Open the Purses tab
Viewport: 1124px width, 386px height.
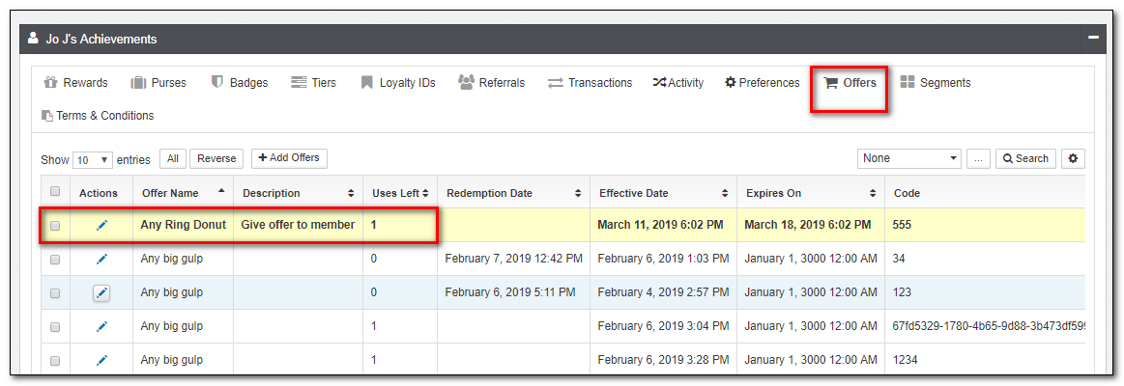pos(159,83)
